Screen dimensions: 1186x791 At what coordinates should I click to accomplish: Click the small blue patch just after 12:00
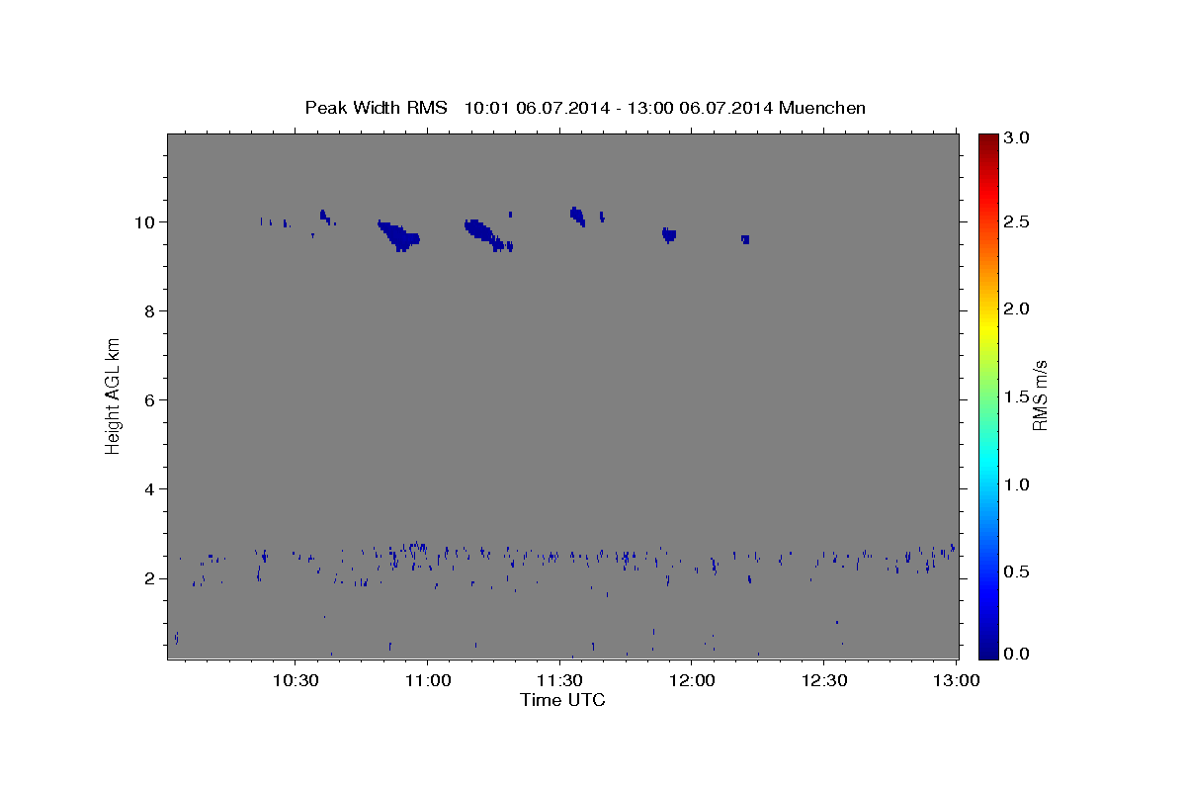tap(745, 239)
